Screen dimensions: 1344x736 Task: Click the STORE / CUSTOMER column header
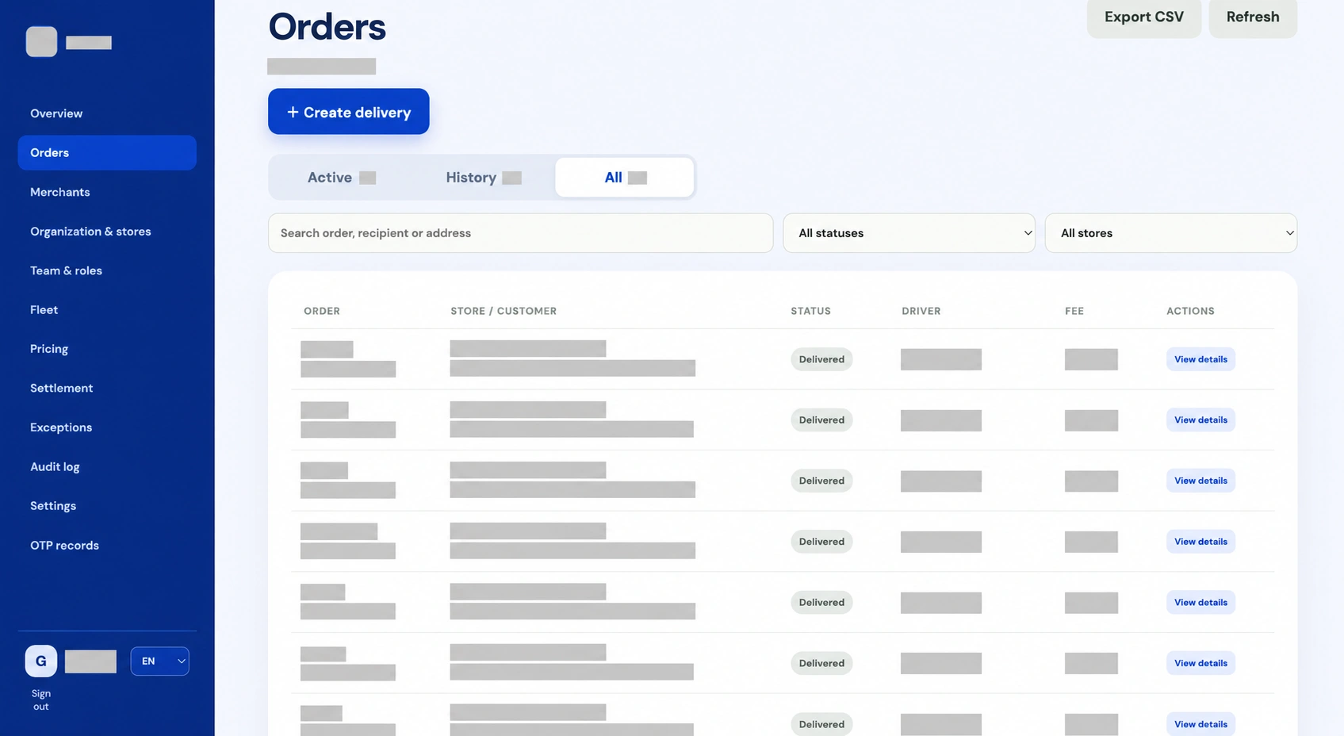point(504,311)
